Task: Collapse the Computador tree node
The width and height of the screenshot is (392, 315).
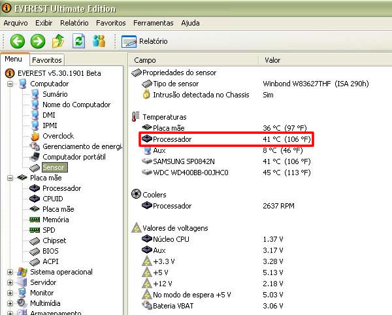Action: (10, 84)
